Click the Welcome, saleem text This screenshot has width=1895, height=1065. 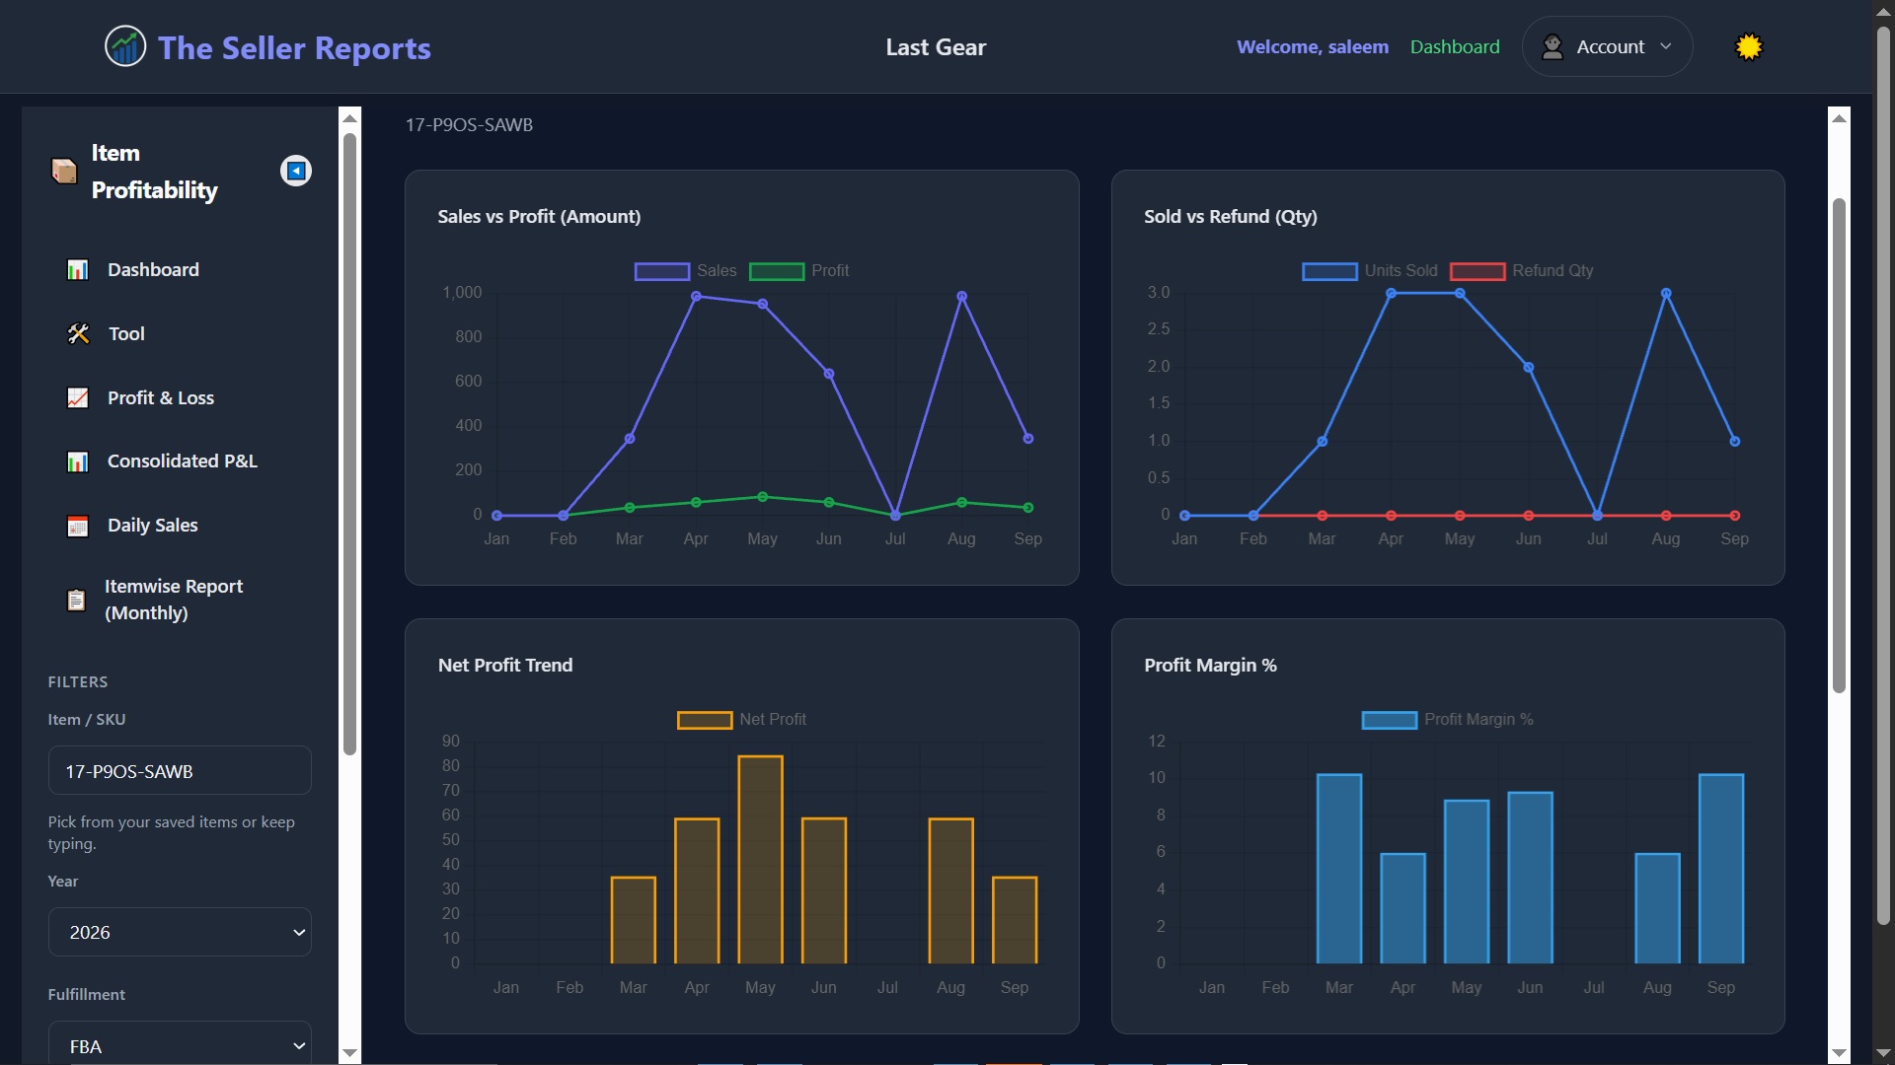(1313, 46)
